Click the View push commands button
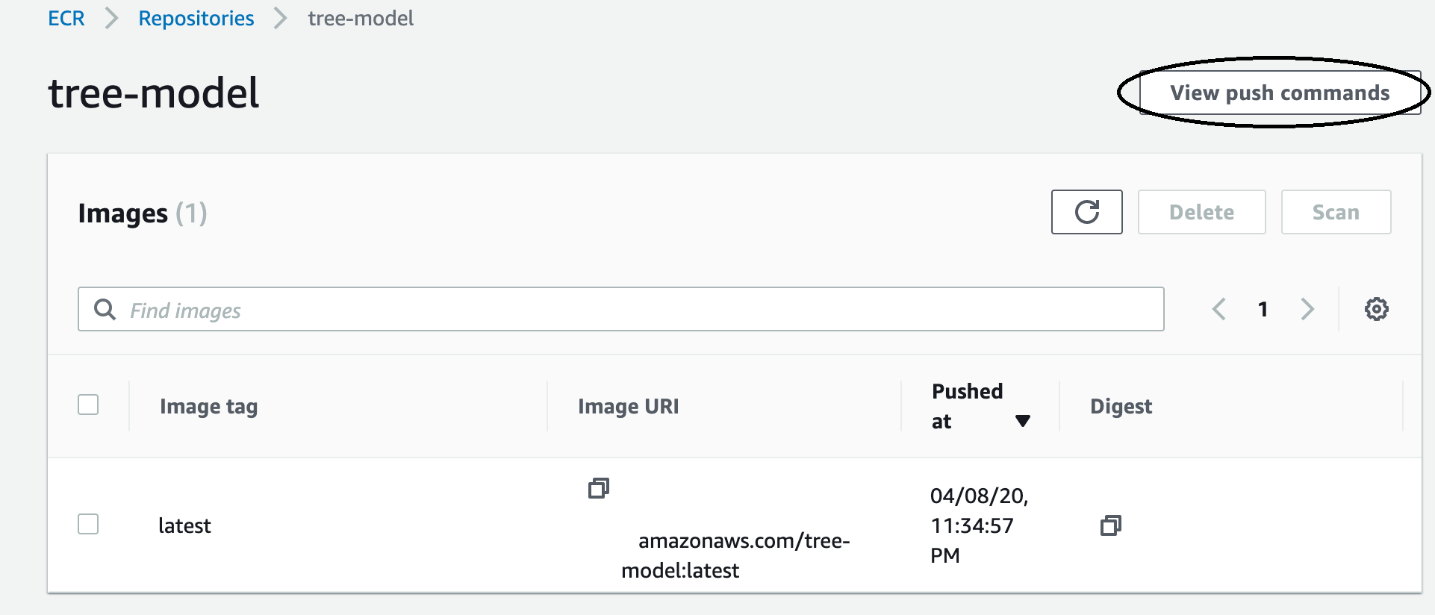The width and height of the screenshot is (1435, 615). click(x=1280, y=93)
